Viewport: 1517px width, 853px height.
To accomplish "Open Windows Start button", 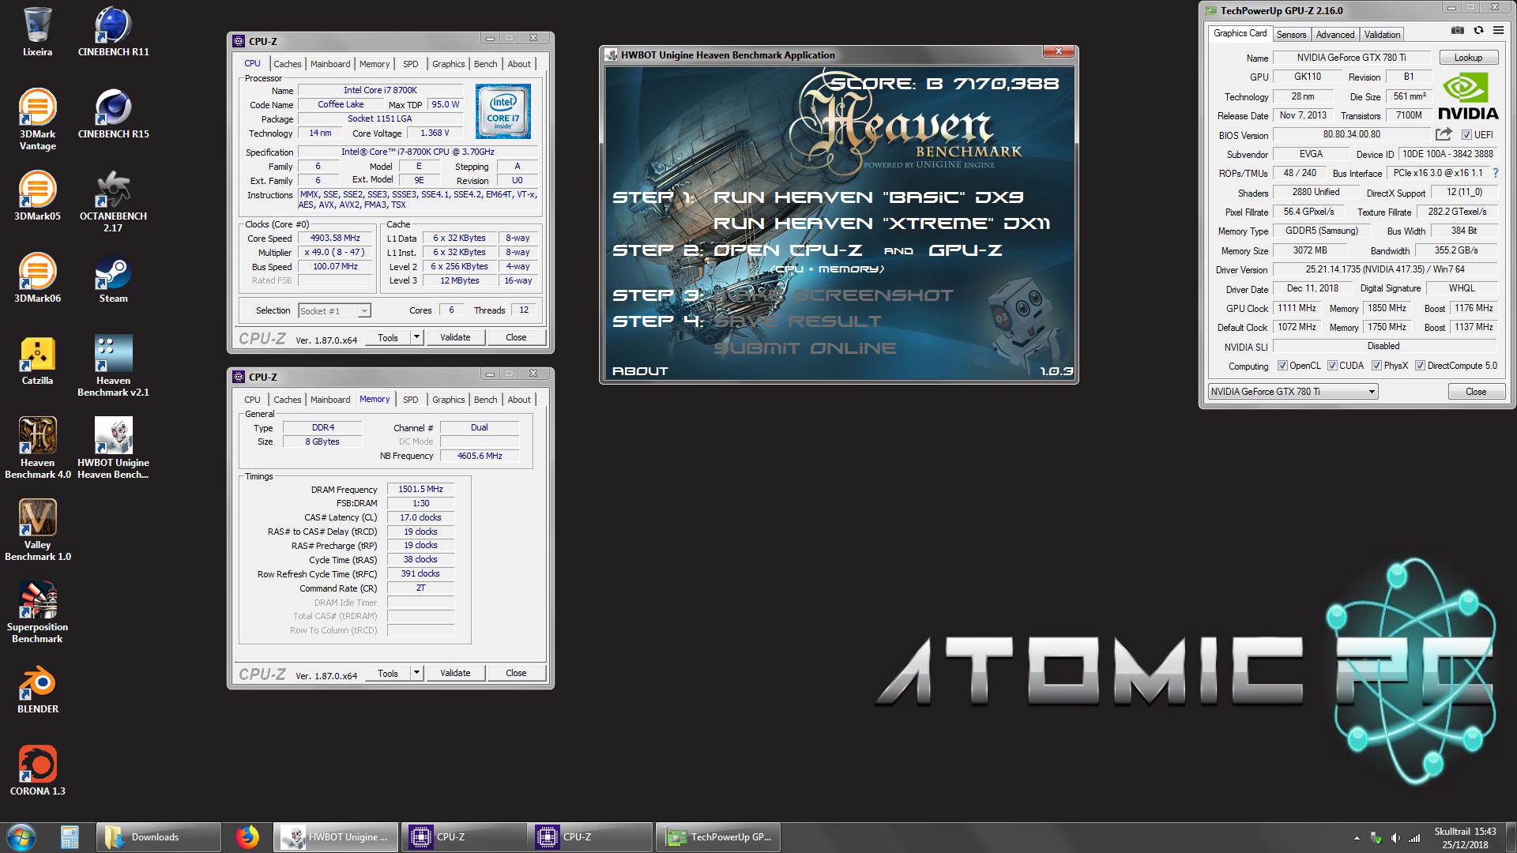I will coord(21,837).
